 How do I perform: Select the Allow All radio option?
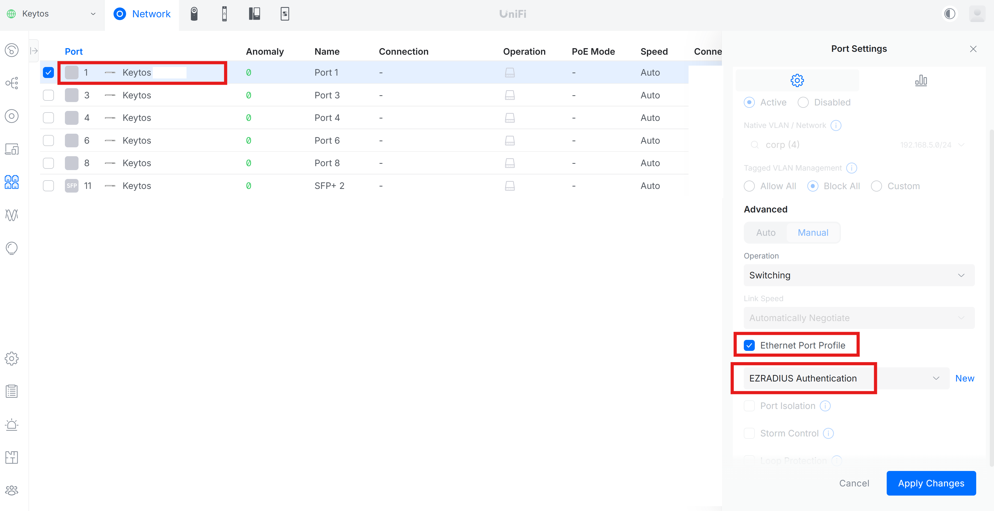[x=749, y=186]
